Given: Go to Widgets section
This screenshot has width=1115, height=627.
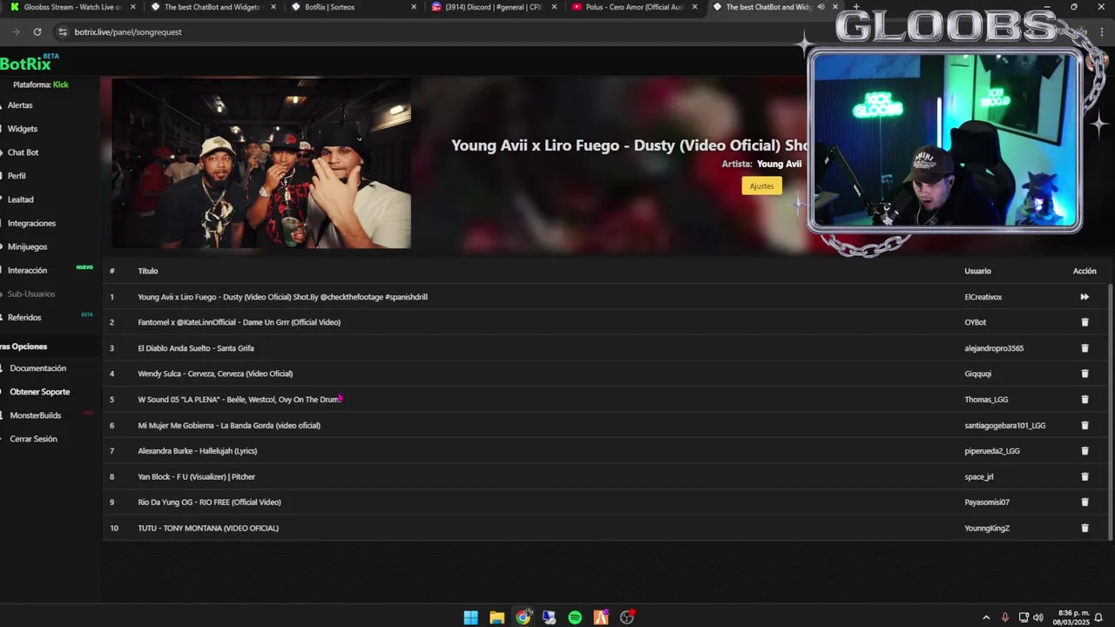Looking at the screenshot, I should click(22, 129).
